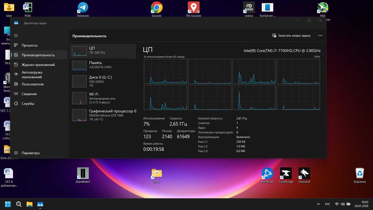Open the hamburger navigation menu in Task Manager
The width and height of the screenshot is (373, 210).
16,35
